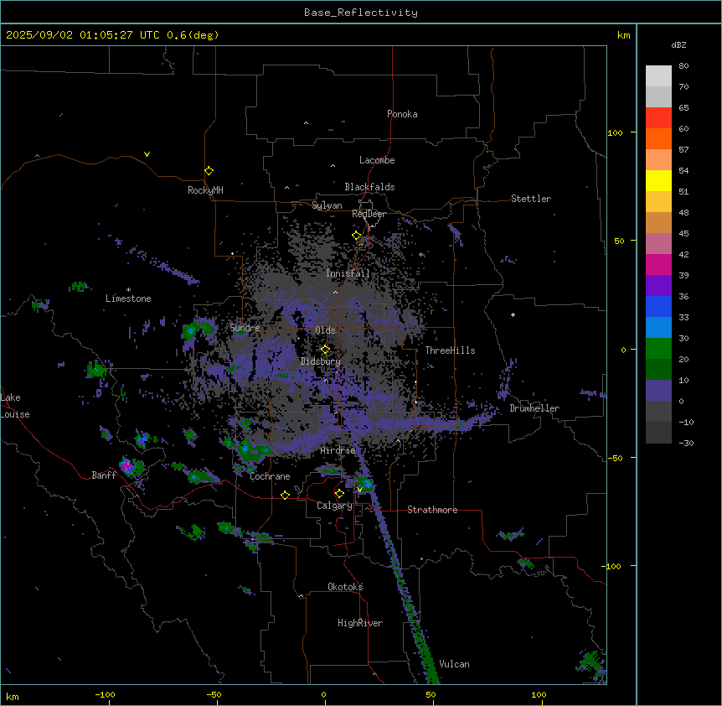This screenshot has width=722, height=706.
Task: Click the Calgary city label
Action: [334, 506]
